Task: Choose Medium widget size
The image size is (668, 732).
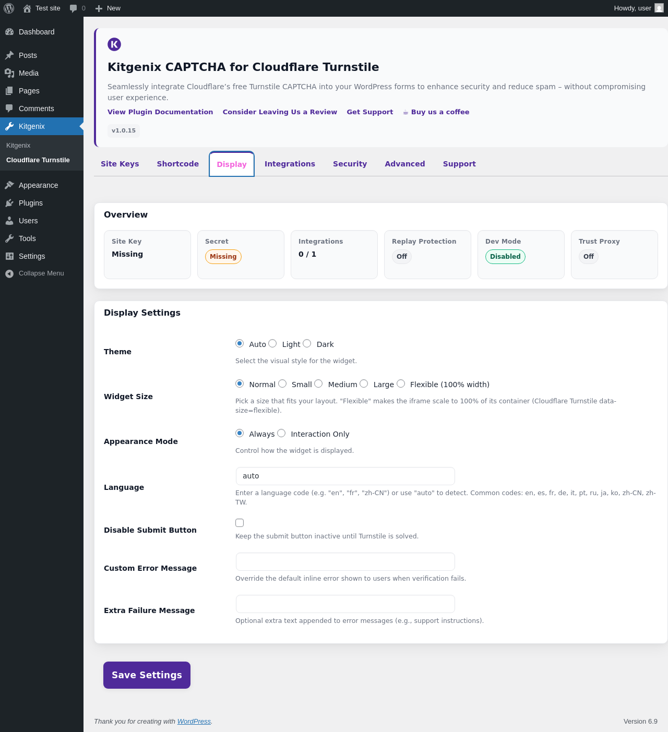Action: tap(318, 383)
